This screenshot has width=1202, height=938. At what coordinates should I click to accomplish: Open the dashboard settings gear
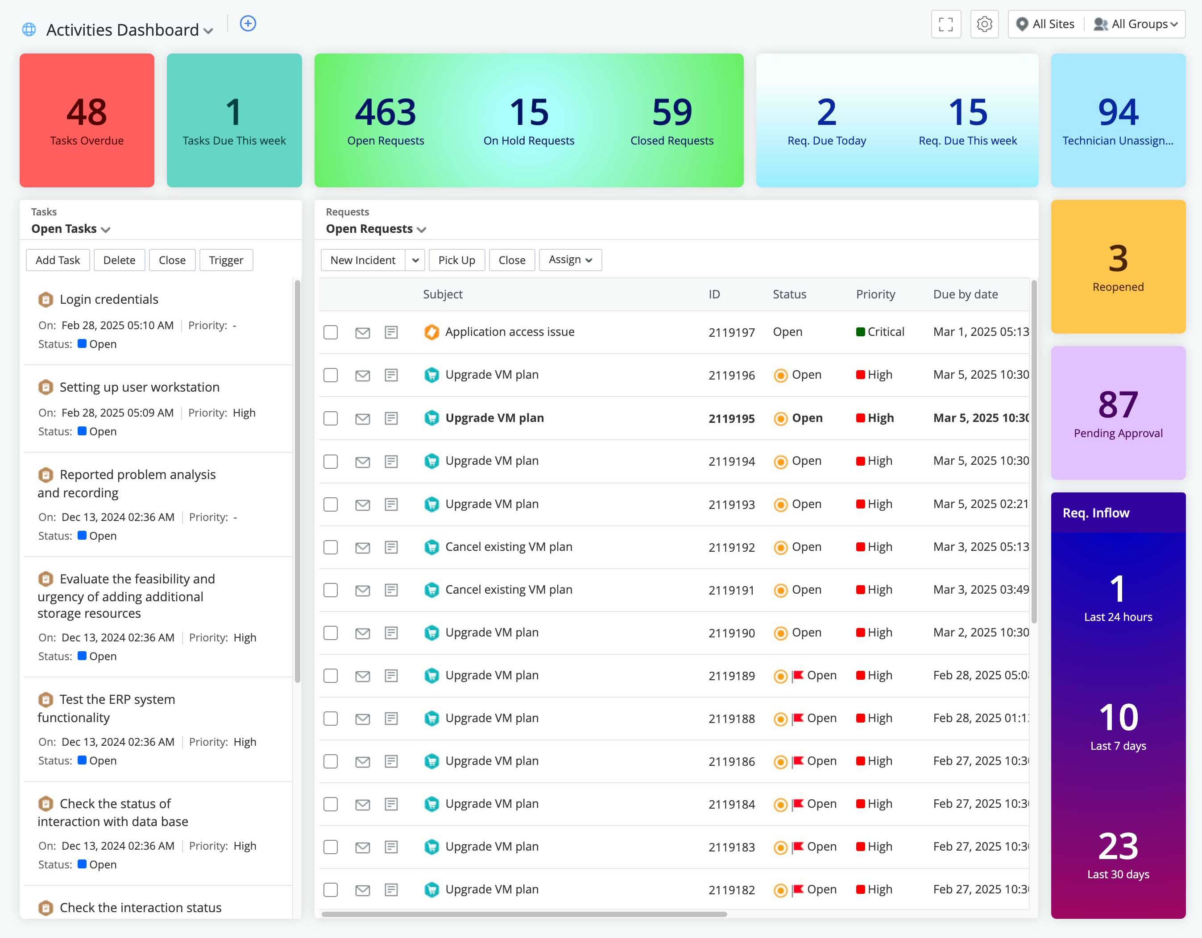coord(985,24)
